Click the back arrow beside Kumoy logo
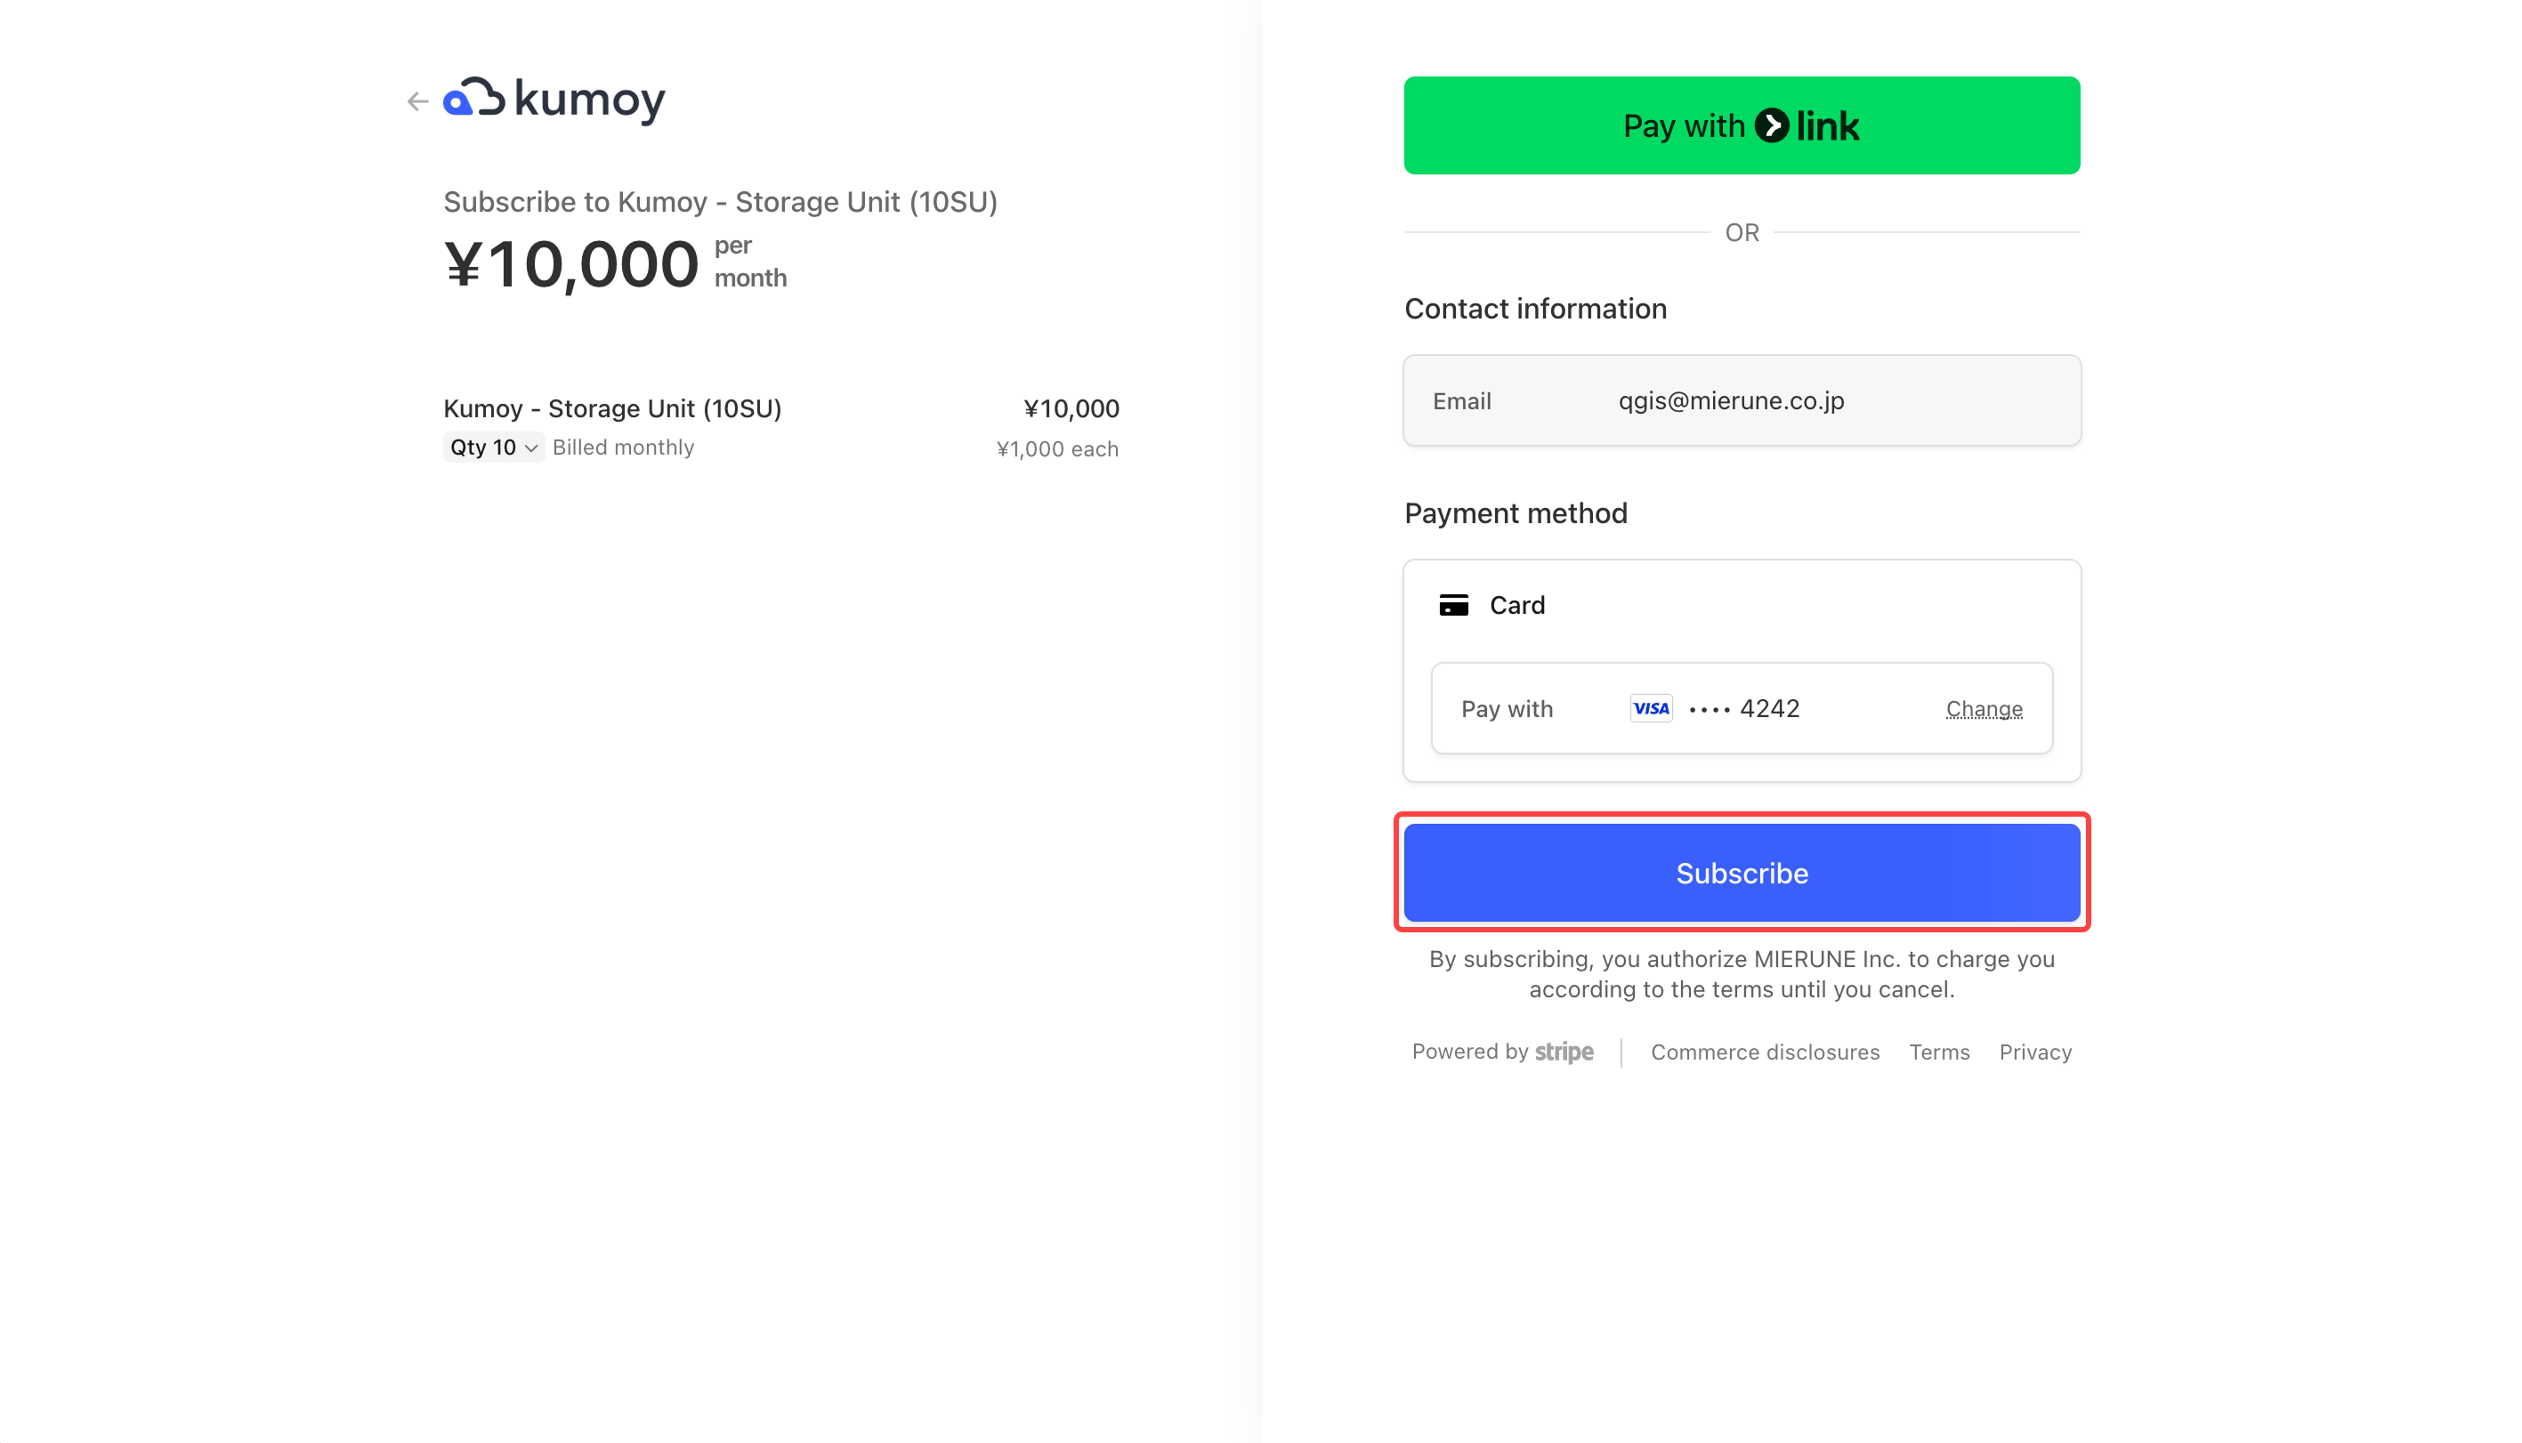Viewport: 2522px width, 1443px height. [x=417, y=101]
